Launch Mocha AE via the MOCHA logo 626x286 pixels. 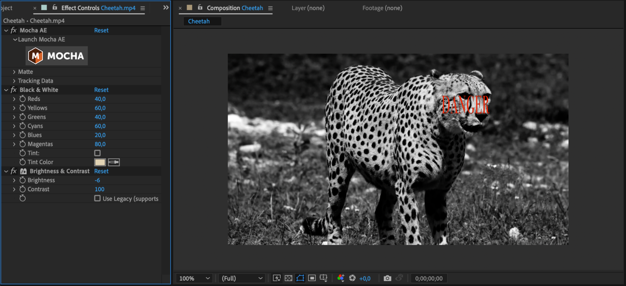click(57, 56)
